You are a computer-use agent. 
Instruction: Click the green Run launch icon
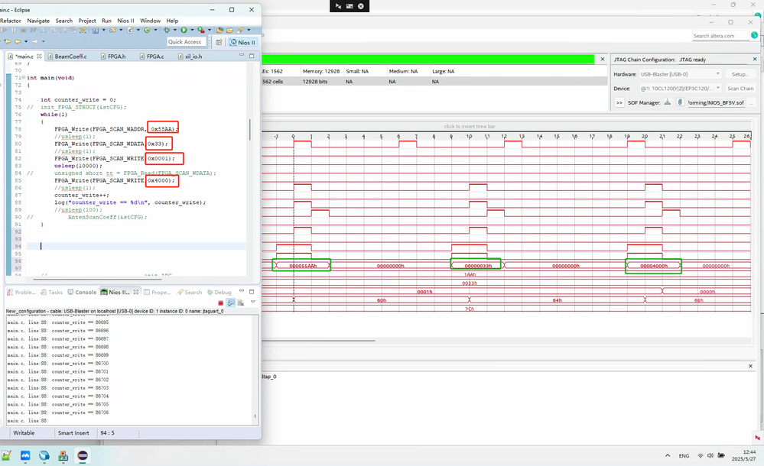(183, 30)
